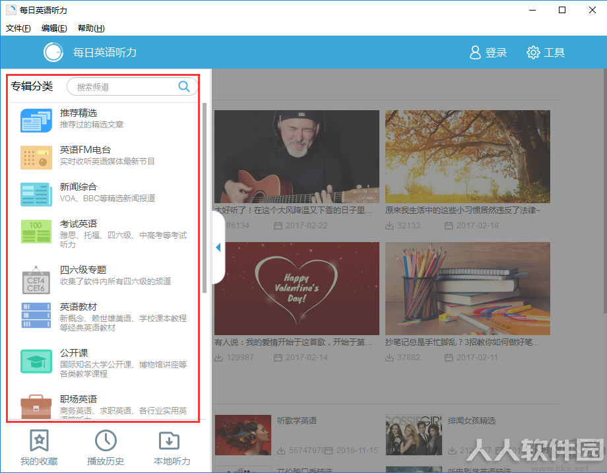Open the 帮助(H) menu
Viewport: 607px width, 473px height.
click(x=91, y=28)
